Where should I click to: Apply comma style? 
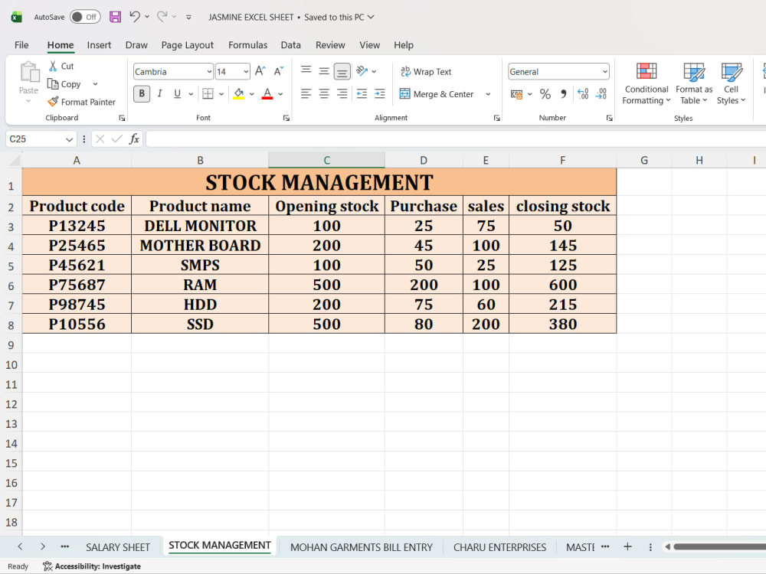click(x=563, y=93)
